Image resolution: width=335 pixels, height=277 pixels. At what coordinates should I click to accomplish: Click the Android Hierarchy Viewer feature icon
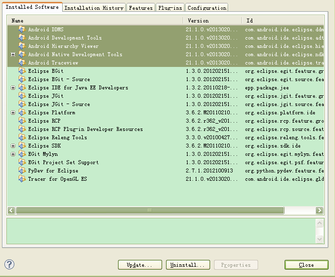click(x=22, y=46)
